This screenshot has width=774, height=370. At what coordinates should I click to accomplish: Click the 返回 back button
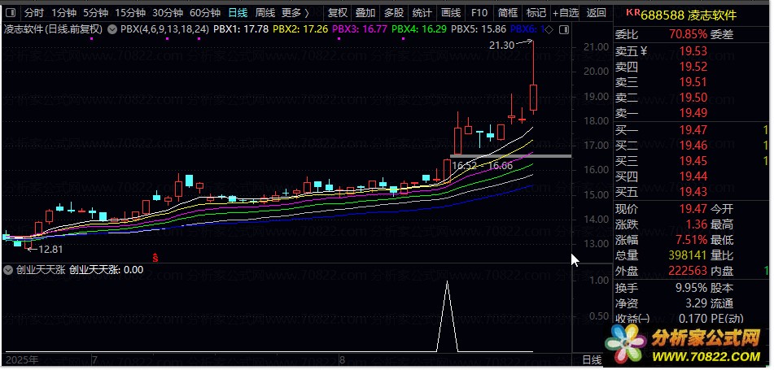[597, 12]
